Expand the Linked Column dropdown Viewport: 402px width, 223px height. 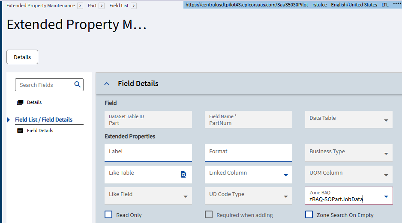285,175
